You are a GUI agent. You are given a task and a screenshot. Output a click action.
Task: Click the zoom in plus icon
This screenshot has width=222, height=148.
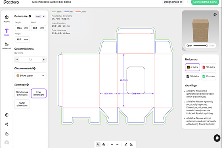point(112,145)
